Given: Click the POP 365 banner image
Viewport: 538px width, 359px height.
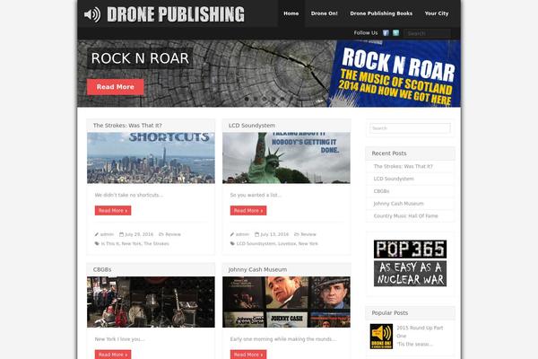Looking at the screenshot, I should click(410, 250).
